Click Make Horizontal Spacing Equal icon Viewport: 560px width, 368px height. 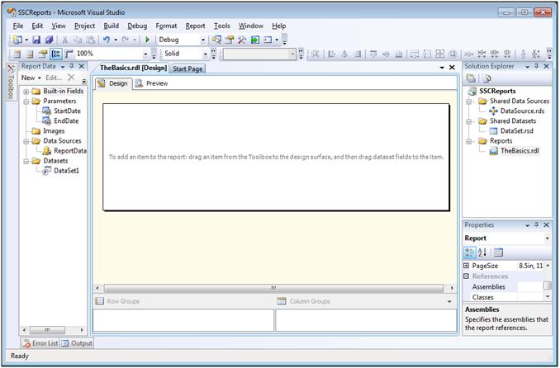pyautogui.click(x=468, y=54)
